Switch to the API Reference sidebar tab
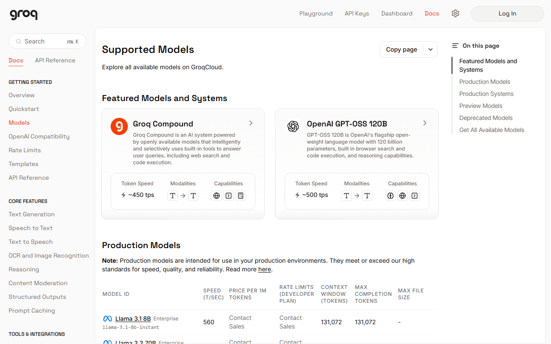Viewport: 551px width, 344px height. (55, 60)
